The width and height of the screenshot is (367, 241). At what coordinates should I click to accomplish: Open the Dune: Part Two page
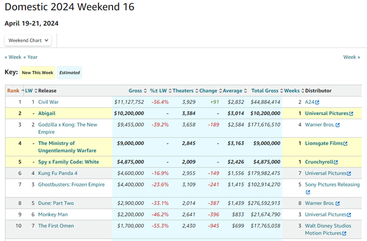56,203
